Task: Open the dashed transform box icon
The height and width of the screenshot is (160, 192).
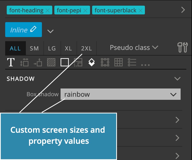Action: pyautogui.click(x=105, y=62)
